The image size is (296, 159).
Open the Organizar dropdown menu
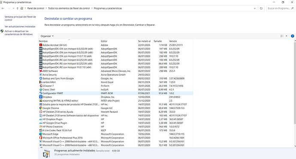(x=47, y=36)
